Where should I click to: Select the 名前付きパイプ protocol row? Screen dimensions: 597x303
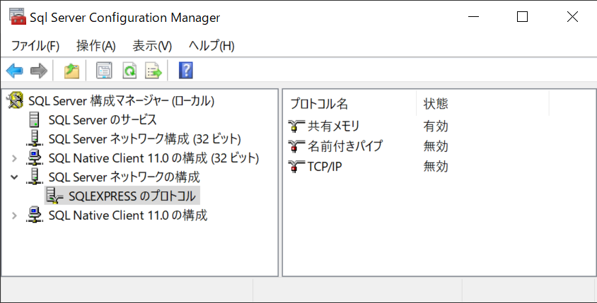[345, 147]
